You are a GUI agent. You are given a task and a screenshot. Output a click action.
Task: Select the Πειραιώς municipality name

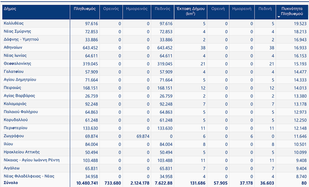(x=13, y=87)
